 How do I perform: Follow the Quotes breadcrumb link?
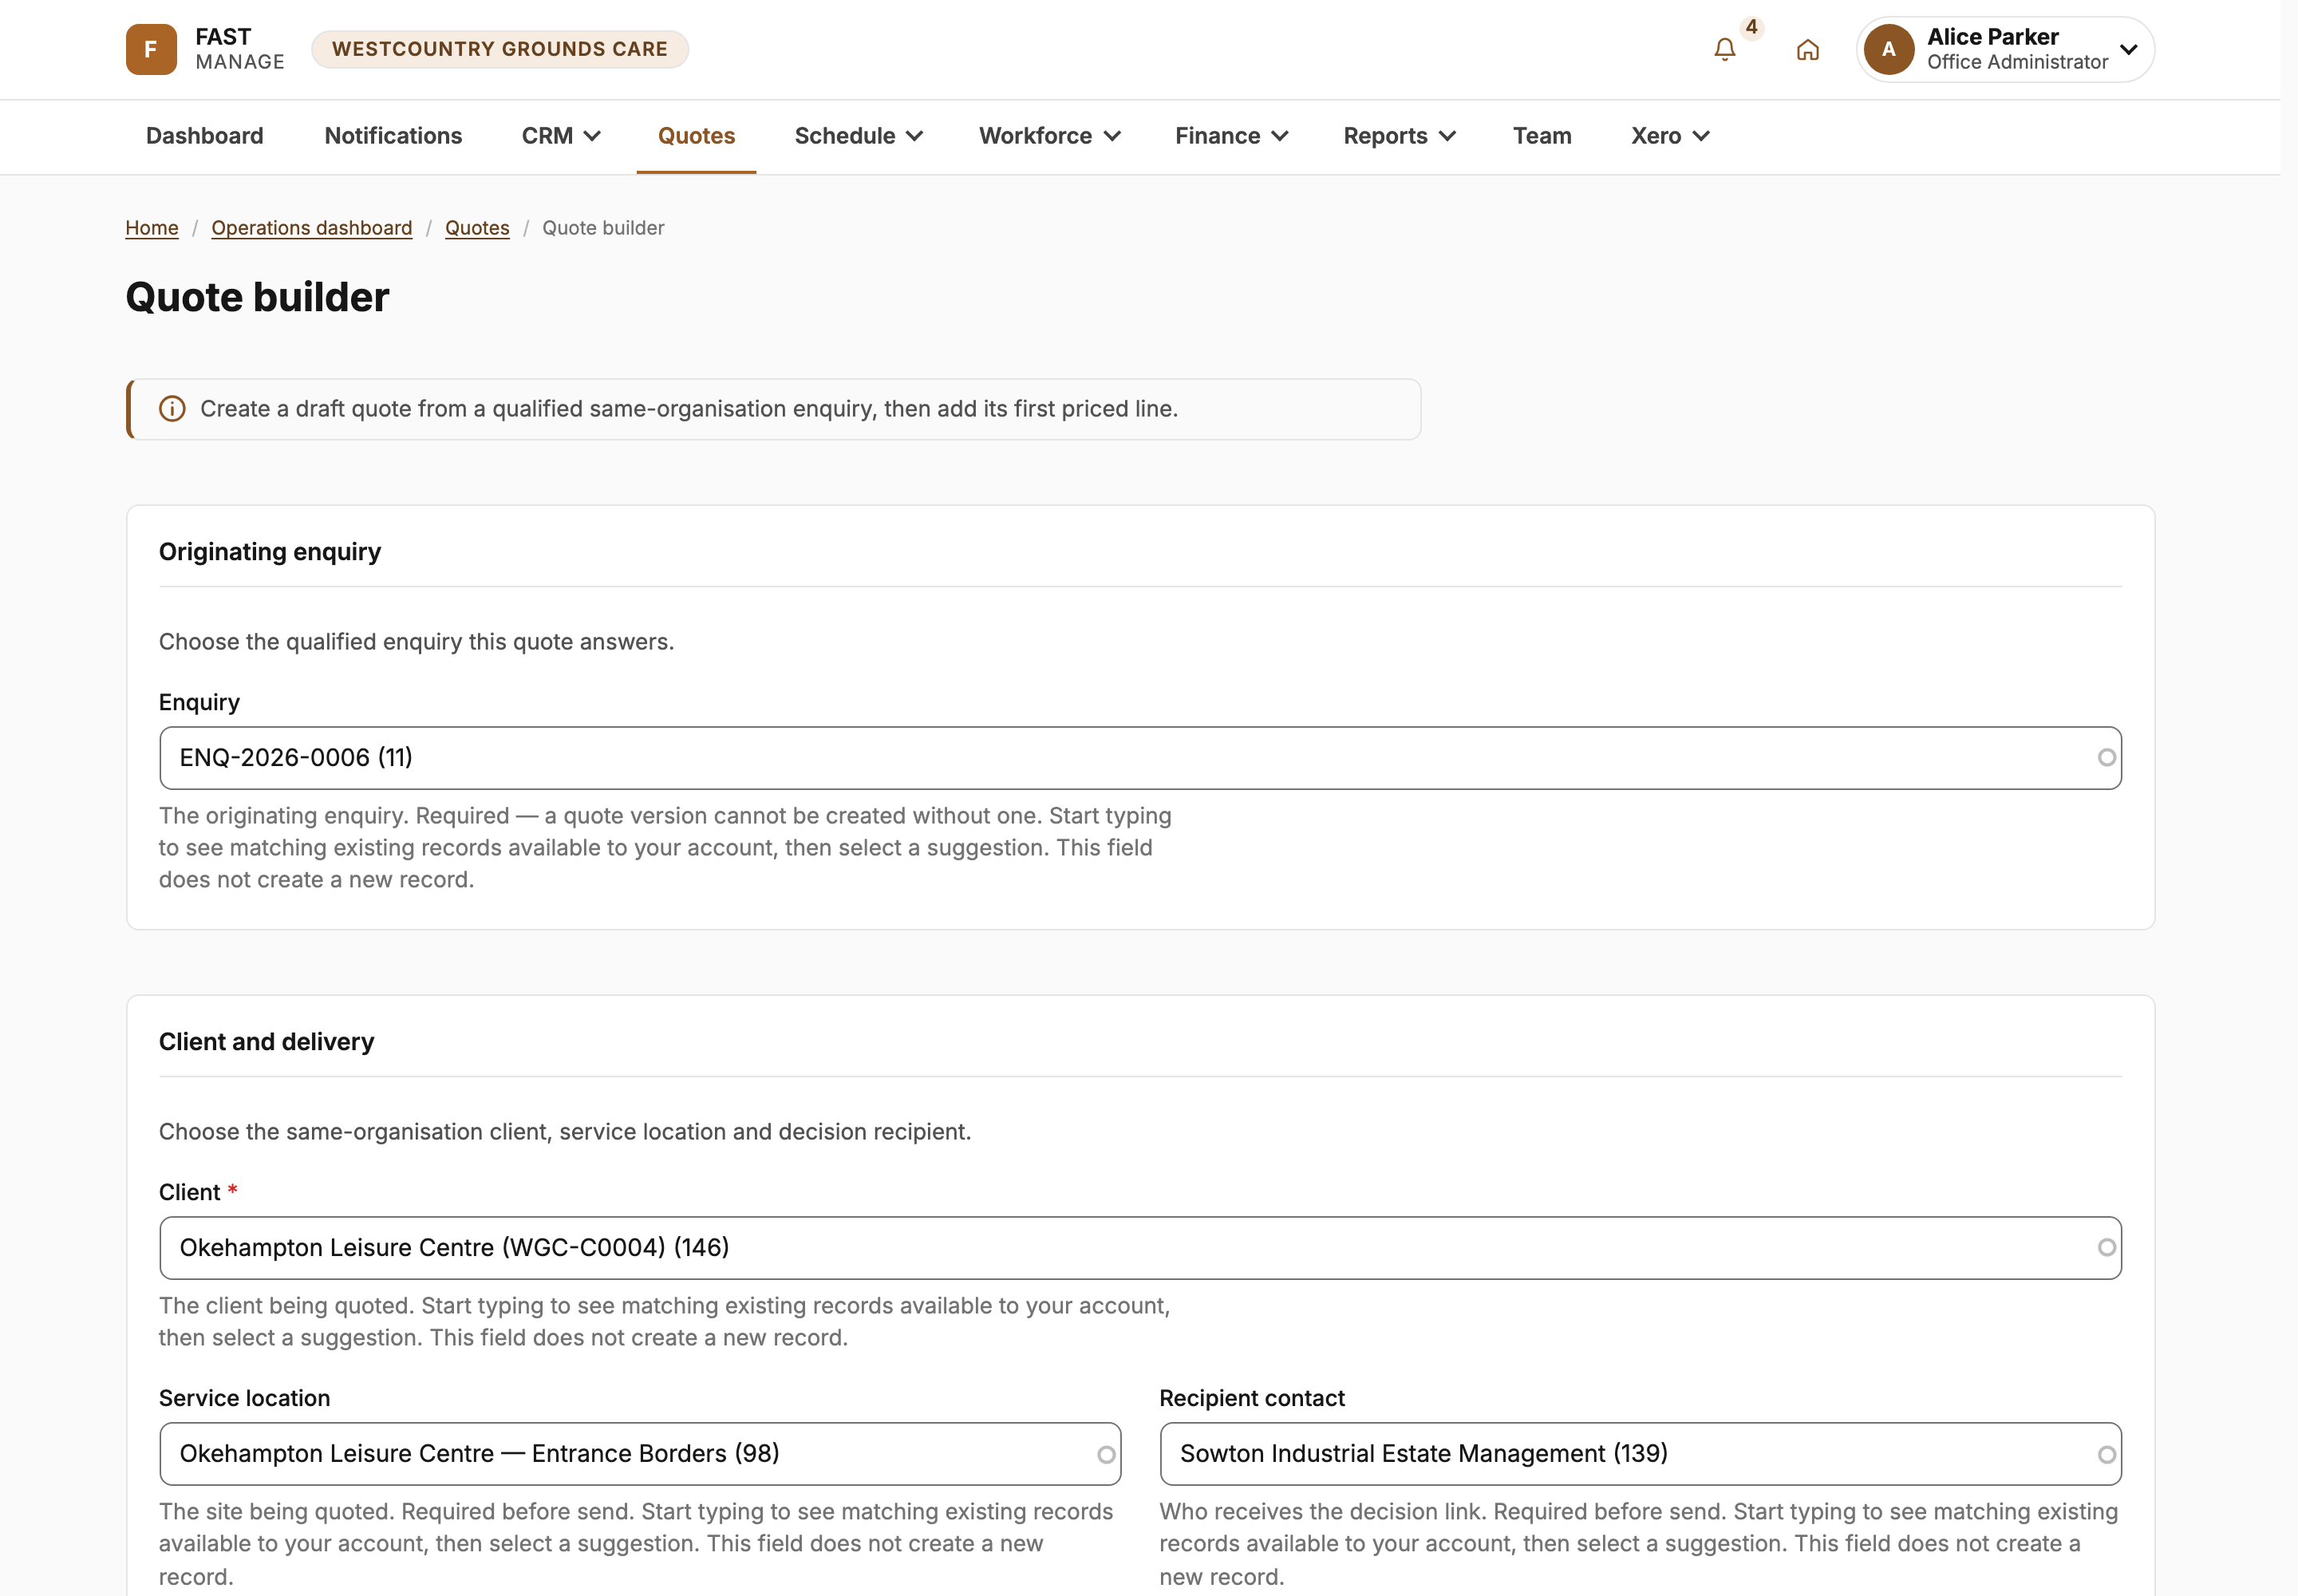477,228
